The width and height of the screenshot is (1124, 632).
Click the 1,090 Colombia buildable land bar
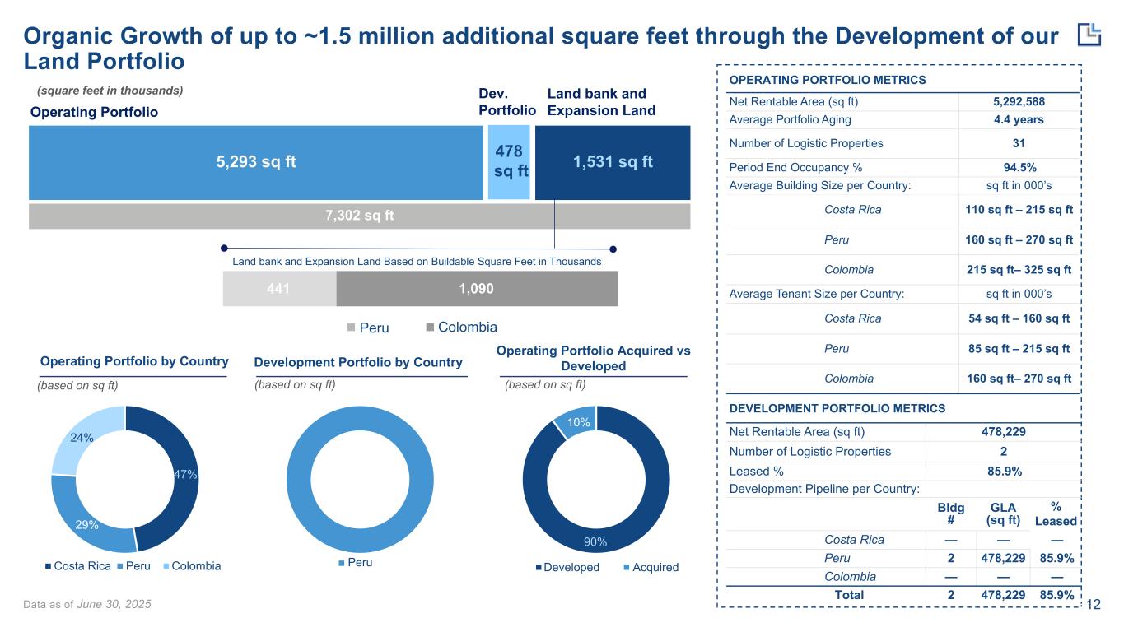tap(477, 289)
